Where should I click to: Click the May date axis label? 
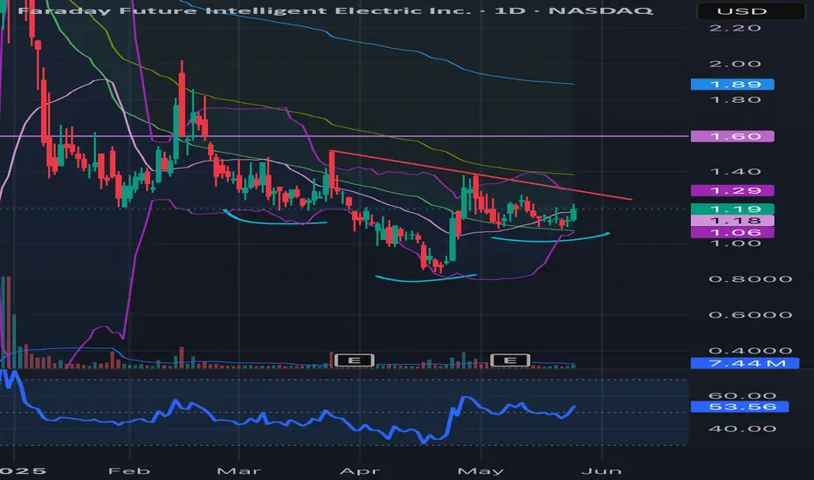coord(480,470)
